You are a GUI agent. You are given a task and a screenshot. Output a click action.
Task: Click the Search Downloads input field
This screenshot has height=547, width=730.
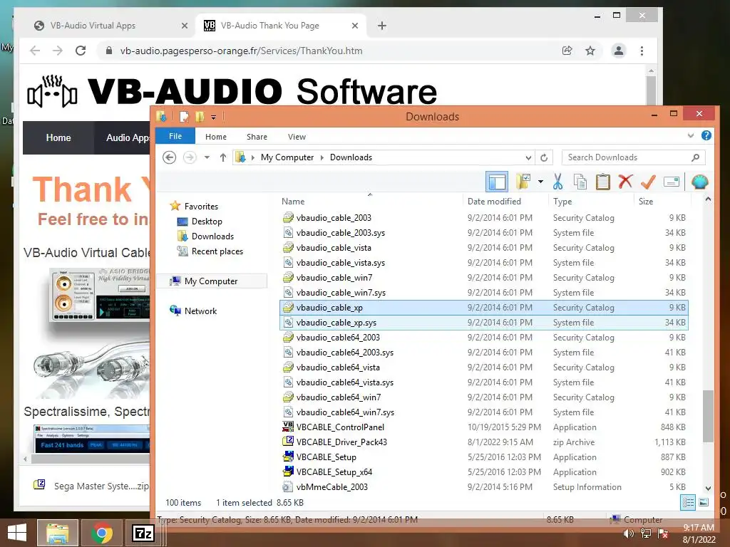(627, 157)
